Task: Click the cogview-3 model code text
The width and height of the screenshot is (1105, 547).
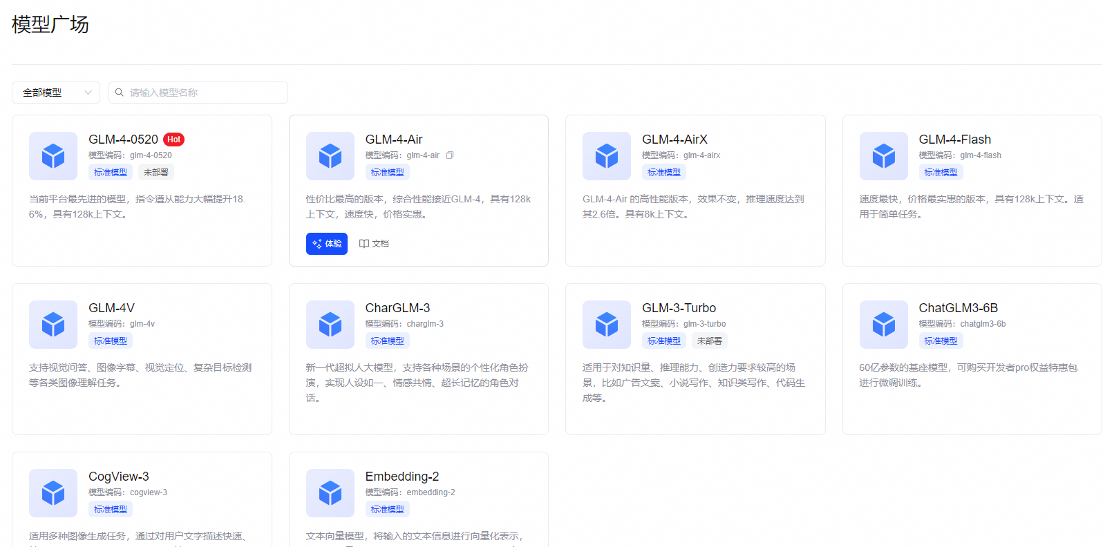Action: pos(149,492)
